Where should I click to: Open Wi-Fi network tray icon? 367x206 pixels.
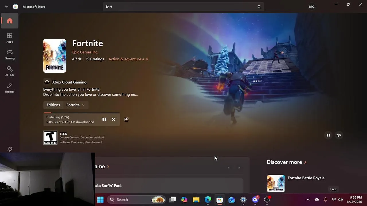[334, 199]
